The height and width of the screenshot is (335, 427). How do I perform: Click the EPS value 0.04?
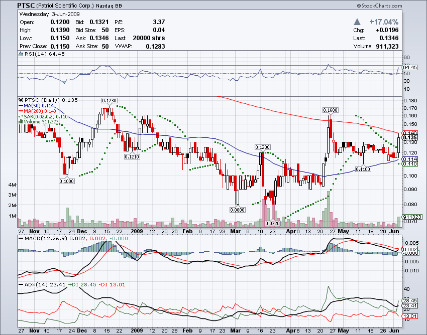(x=159, y=30)
